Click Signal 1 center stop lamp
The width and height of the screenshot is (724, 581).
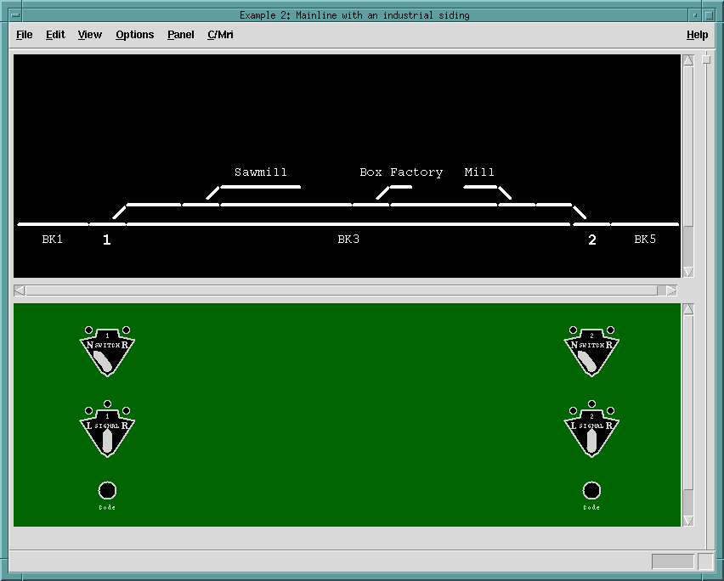tap(107, 403)
